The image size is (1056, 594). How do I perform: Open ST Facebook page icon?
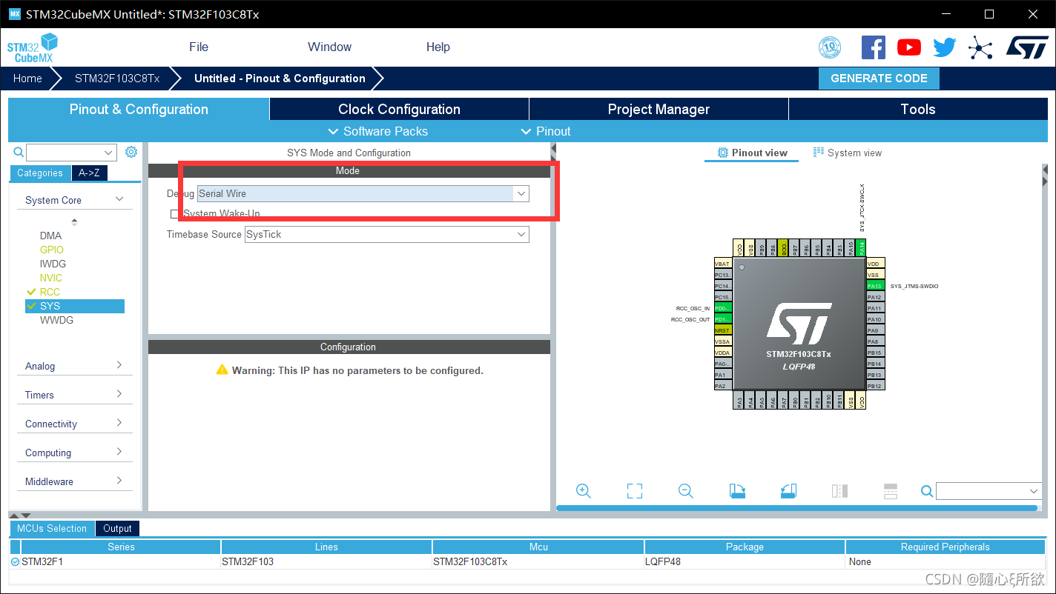coord(874,47)
